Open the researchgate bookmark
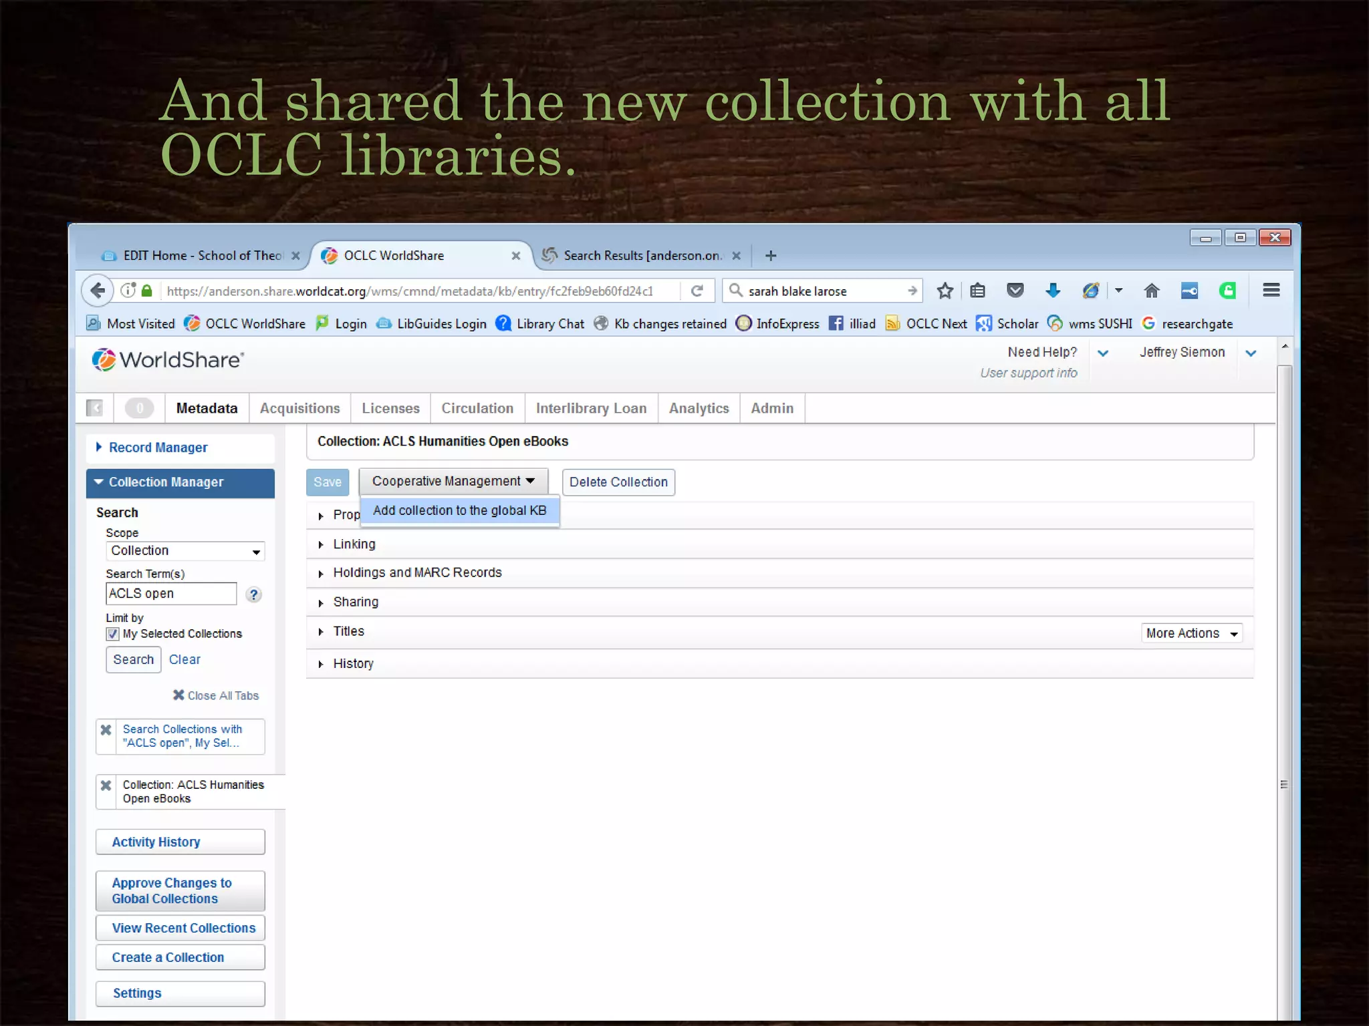This screenshot has height=1026, width=1369. click(1187, 323)
